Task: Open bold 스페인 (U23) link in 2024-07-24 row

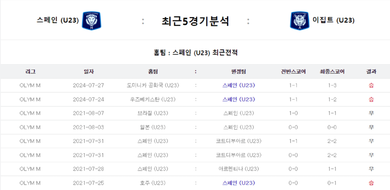Action: point(239,100)
